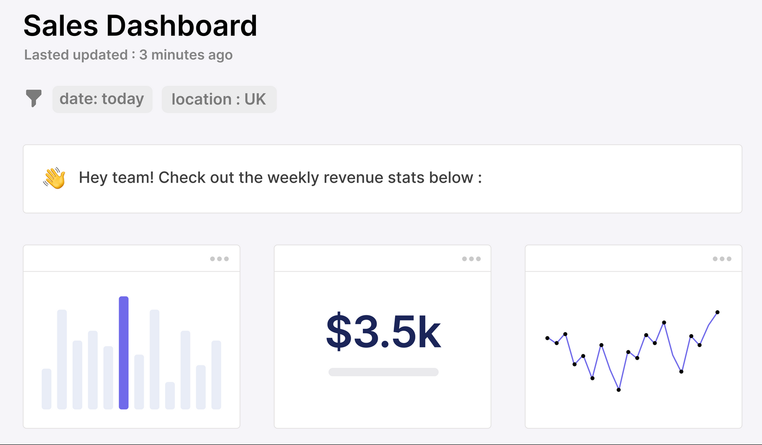Click the Sales Dashboard title
This screenshot has height=445, width=762.
point(140,26)
